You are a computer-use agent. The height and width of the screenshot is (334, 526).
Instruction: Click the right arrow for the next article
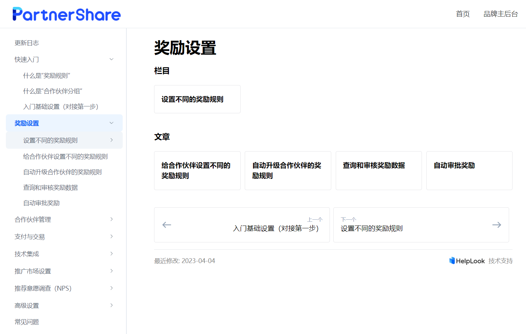[496, 225]
